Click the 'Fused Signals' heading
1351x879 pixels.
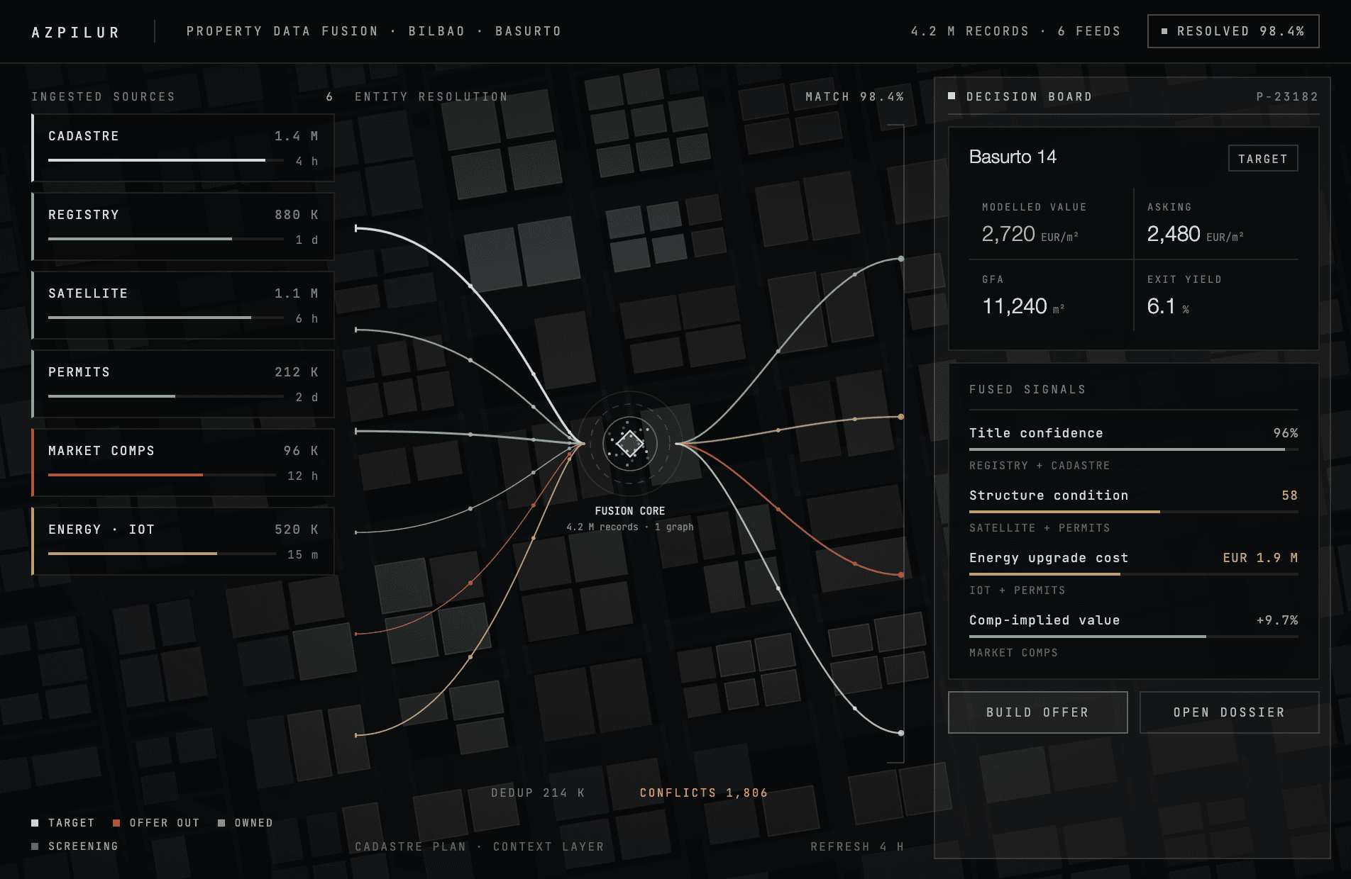(1027, 389)
